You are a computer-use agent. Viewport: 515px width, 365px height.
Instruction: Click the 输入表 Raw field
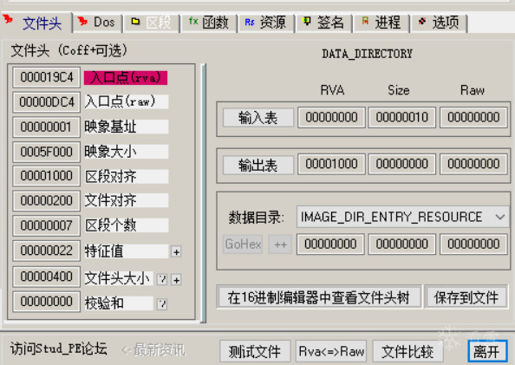tap(473, 117)
